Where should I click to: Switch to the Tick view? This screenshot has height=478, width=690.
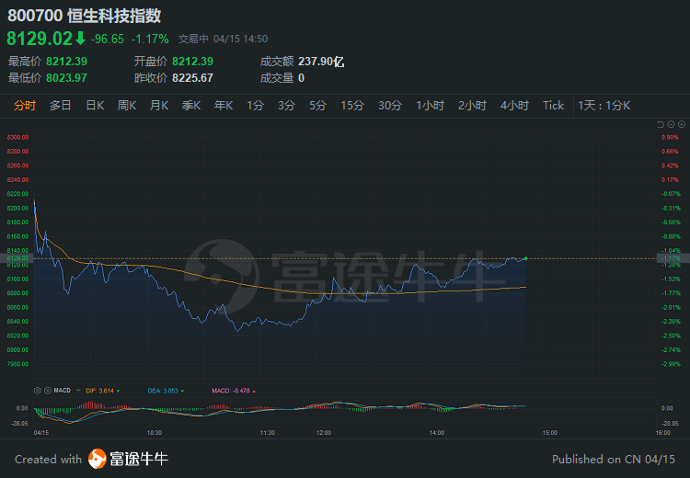[x=553, y=106]
